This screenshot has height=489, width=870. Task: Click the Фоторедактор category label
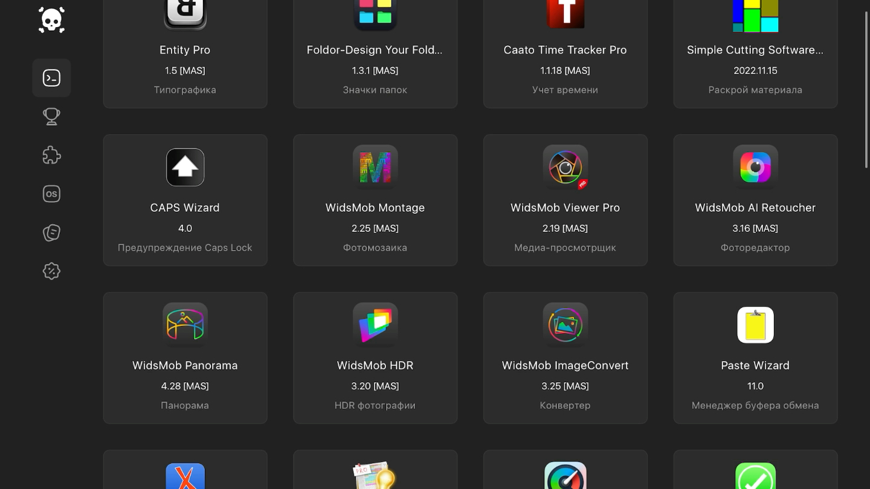(x=755, y=248)
